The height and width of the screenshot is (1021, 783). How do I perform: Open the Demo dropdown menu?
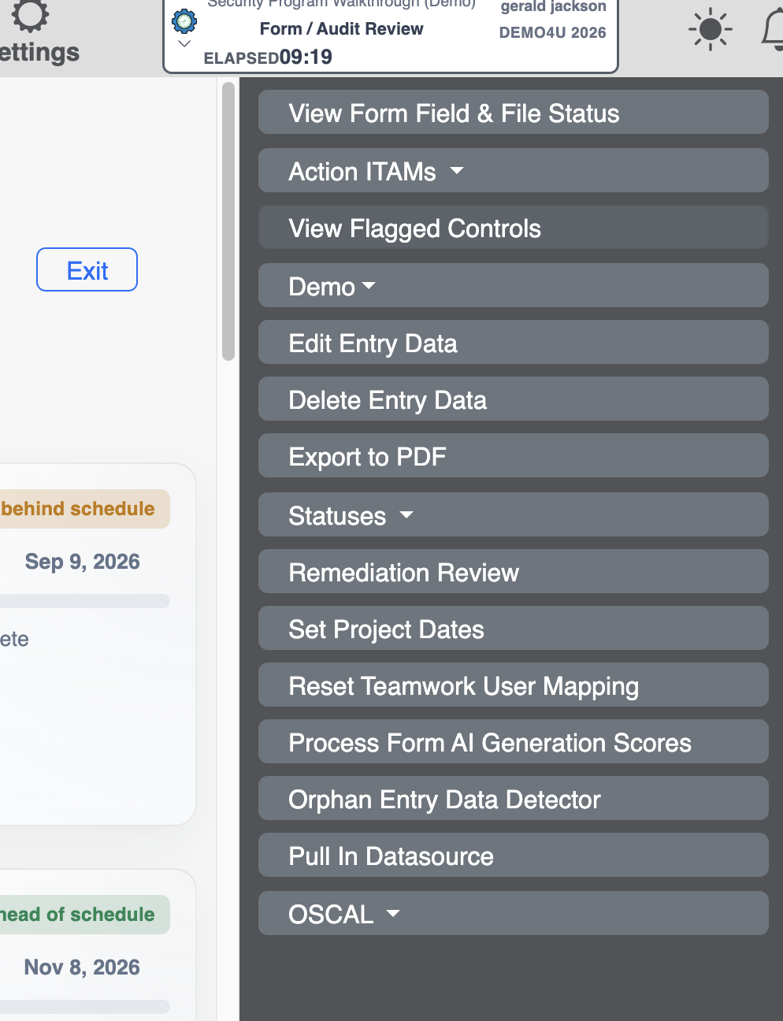tap(514, 286)
